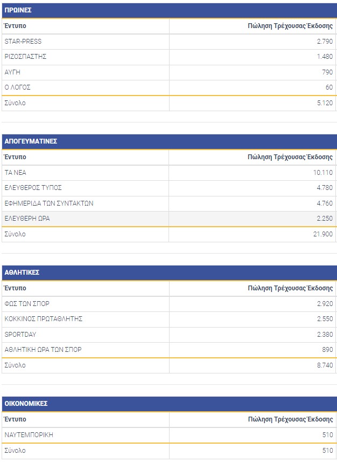Click the 21.900 total sales value
Screen dimensions: 337x469
pyautogui.click(x=324, y=234)
